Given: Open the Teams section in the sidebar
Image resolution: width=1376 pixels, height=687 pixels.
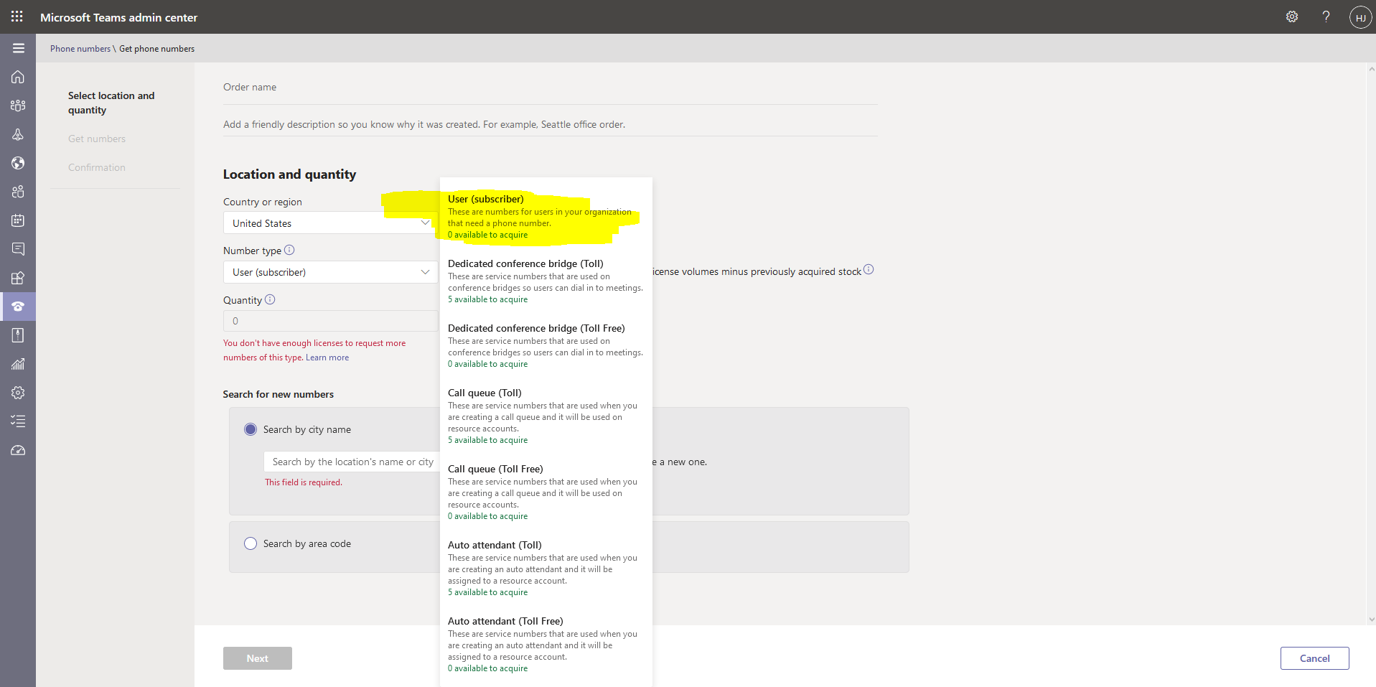Looking at the screenshot, I should coord(18,106).
